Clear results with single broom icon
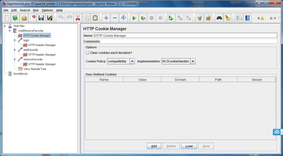 199,18
